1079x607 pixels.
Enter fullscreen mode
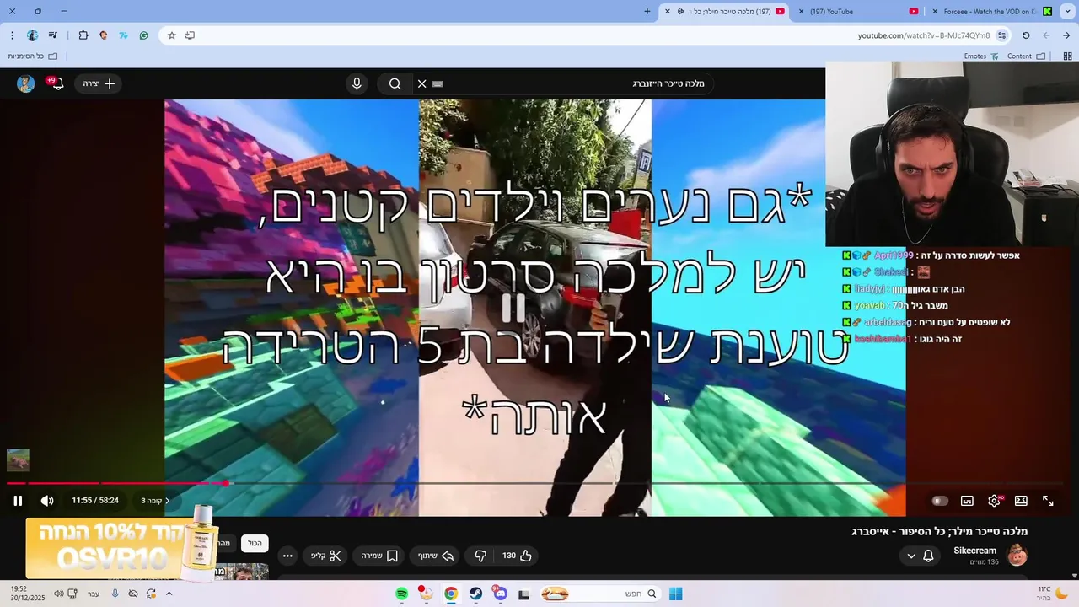coord(1048,501)
